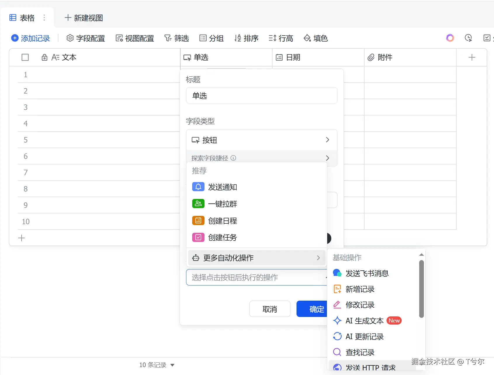This screenshot has width=494, height=375.
Task: Toggle the select-all checkbox in header
Action: coord(25,57)
